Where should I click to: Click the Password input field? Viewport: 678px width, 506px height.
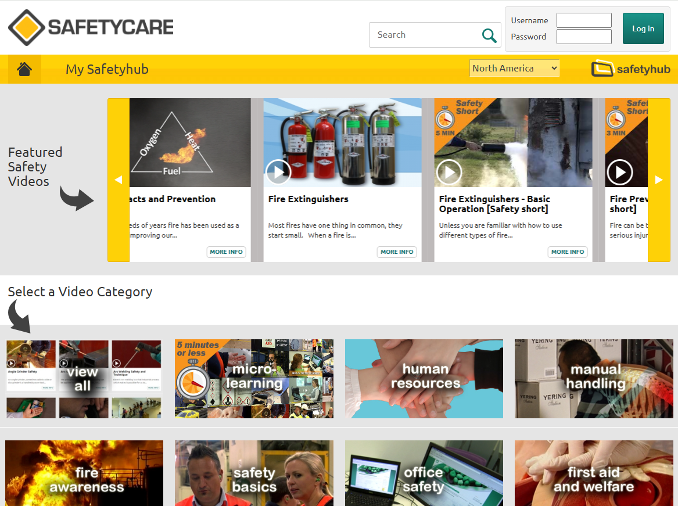(x=584, y=37)
